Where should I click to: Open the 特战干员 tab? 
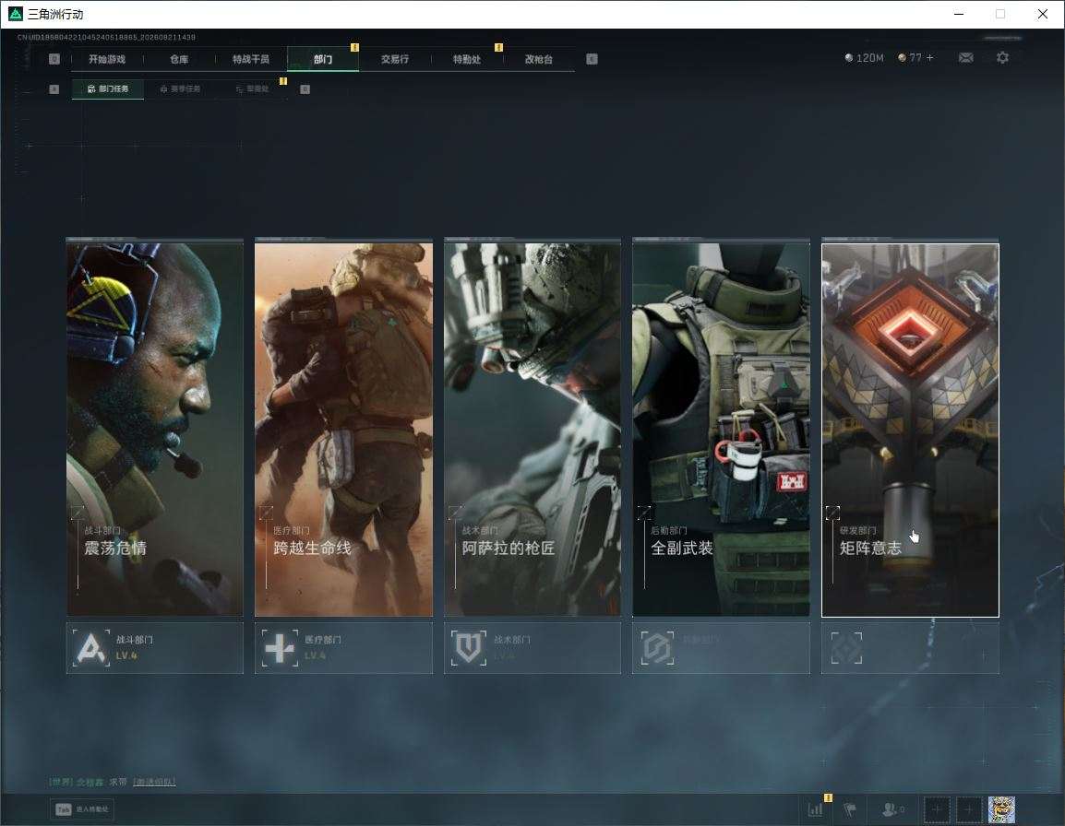click(251, 59)
